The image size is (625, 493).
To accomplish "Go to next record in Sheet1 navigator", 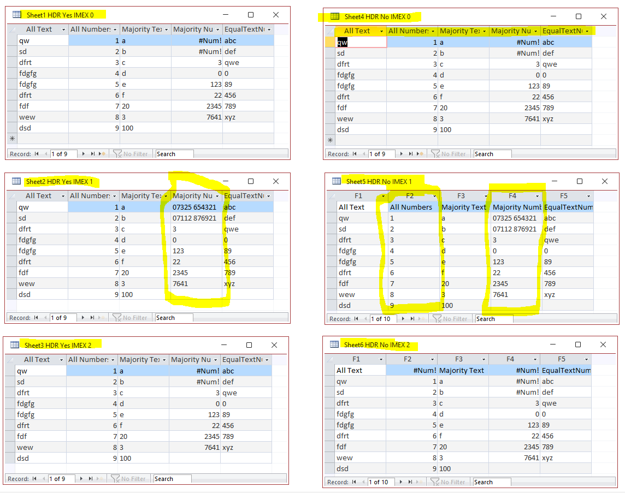I will pyautogui.click(x=83, y=154).
